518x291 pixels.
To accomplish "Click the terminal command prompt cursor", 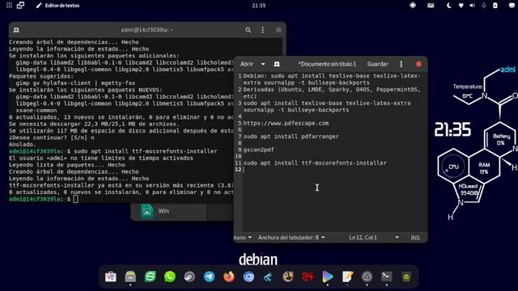I will tap(75, 199).
